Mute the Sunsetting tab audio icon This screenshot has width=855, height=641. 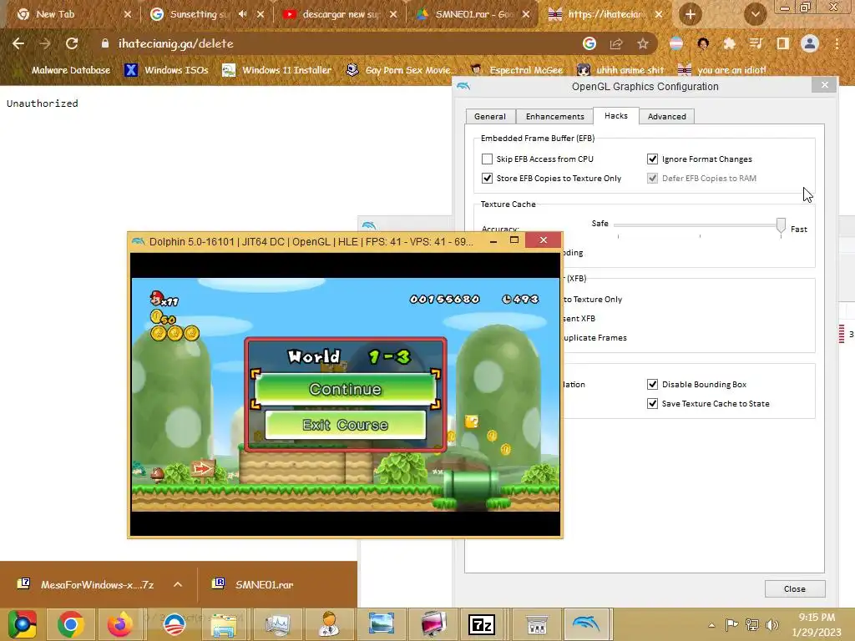coord(243,14)
